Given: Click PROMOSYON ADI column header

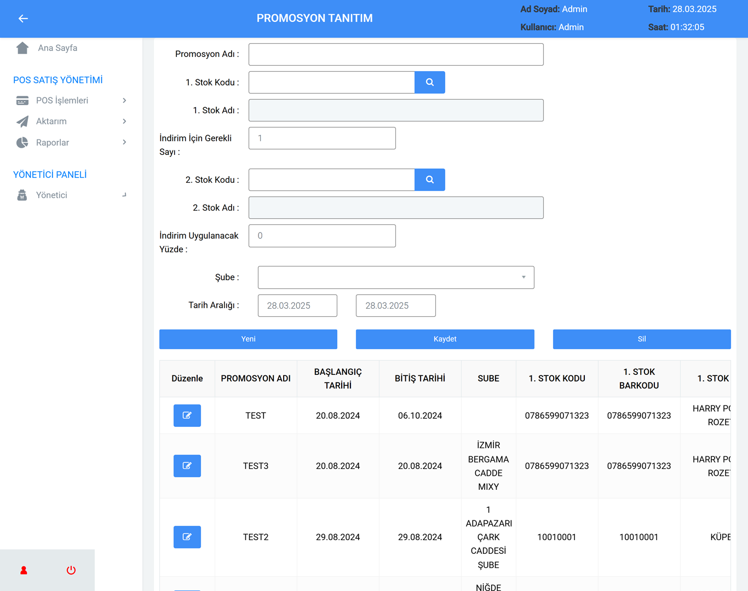Looking at the screenshot, I should (256, 379).
